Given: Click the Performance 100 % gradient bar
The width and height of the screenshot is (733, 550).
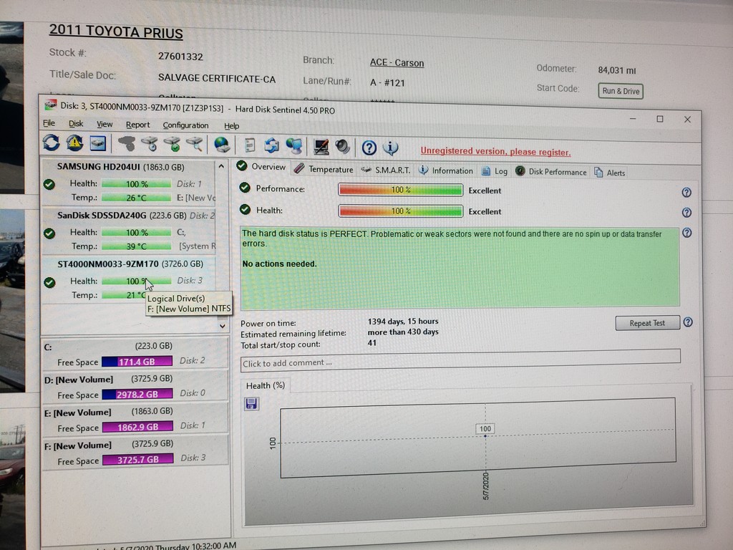Looking at the screenshot, I should pos(401,190).
